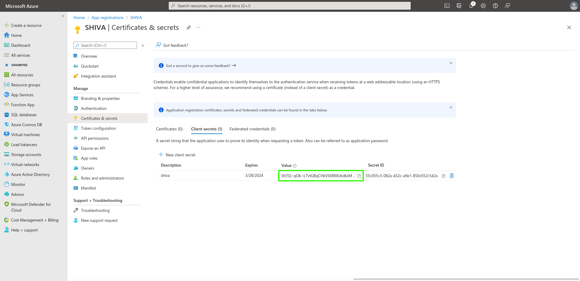Open Cloud Shell from the top bar
The image size is (580, 281).
click(x=447, y=6)
